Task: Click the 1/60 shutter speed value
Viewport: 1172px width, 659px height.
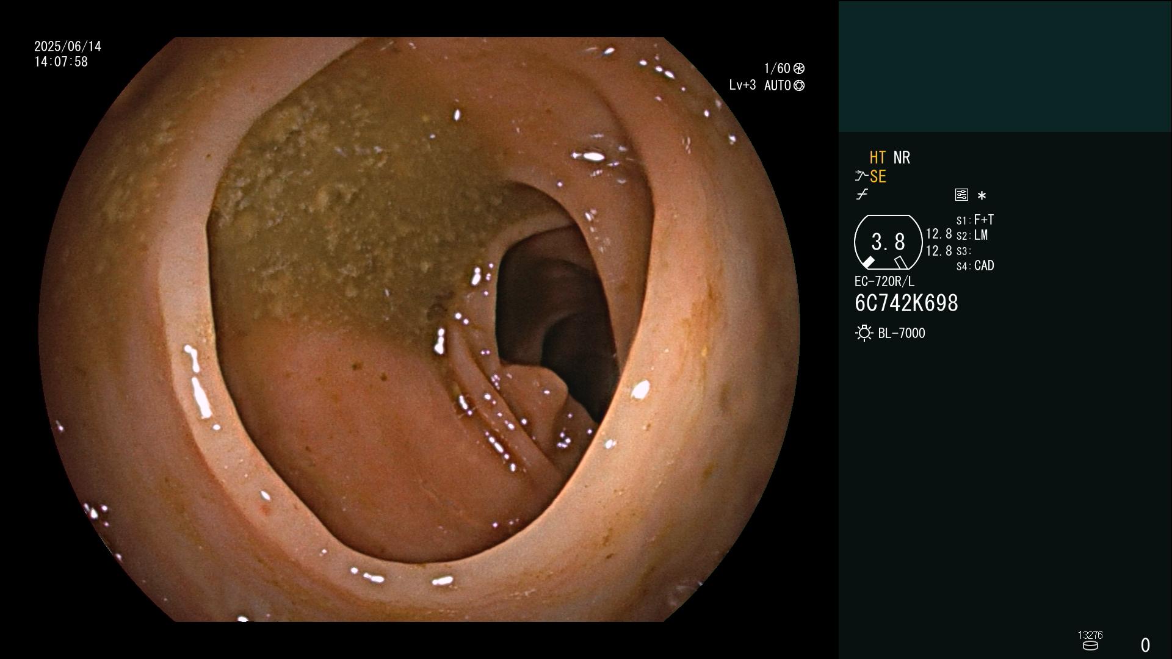Action: pos(777,68)
